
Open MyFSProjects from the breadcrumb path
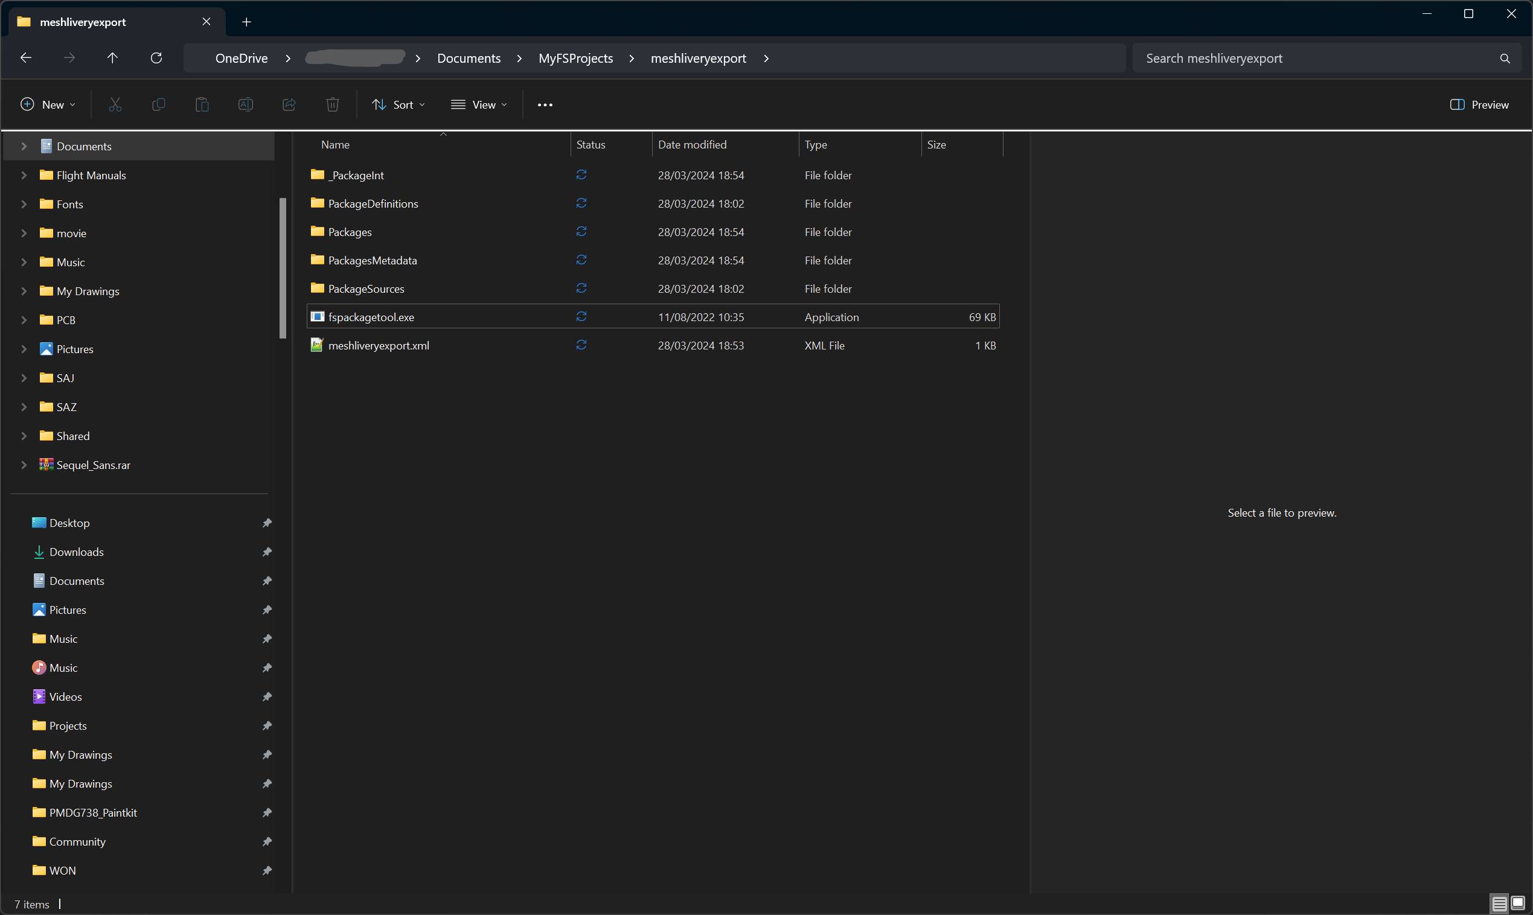point(575,58)
